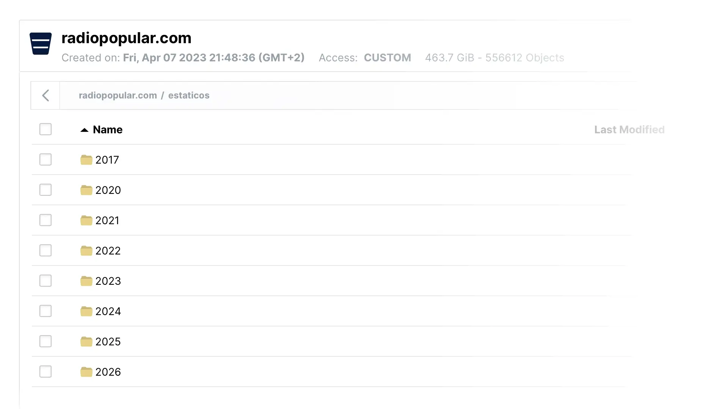
Task: Click the 2025 folder icon
Action: point(86,342)
